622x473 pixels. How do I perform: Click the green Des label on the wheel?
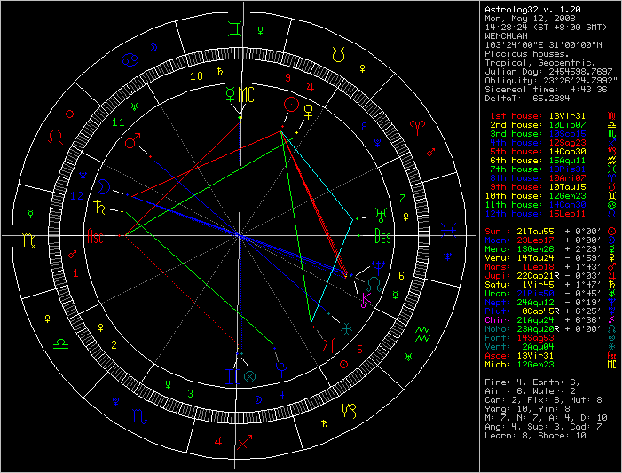pos(383,237)
